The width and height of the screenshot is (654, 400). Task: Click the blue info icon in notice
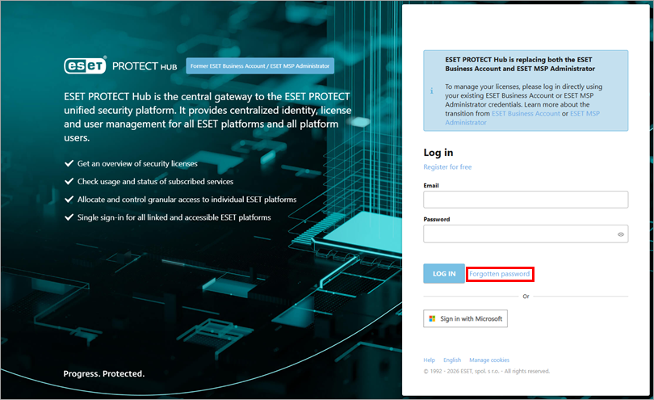(431, 91)
